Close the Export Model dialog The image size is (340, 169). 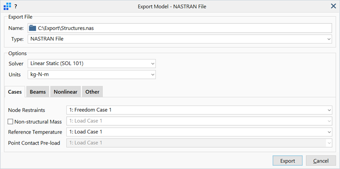tap(333, 6)
